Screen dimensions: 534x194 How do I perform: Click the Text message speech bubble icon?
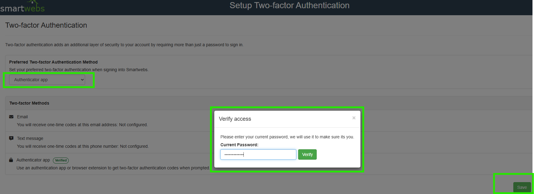coord(11,138)
